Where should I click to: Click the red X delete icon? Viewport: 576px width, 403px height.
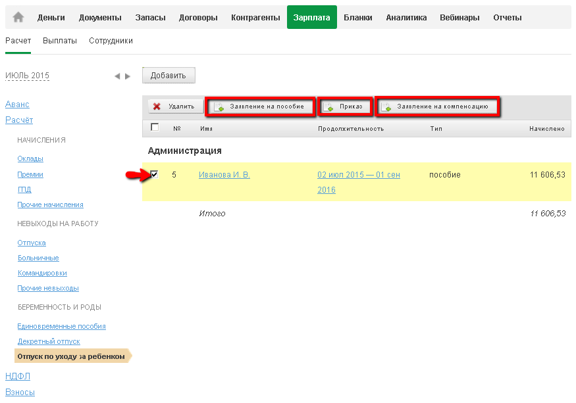click(157, 107)
